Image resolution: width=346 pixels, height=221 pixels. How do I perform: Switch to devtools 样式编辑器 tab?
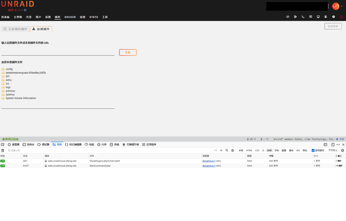(x=73, y=145)
